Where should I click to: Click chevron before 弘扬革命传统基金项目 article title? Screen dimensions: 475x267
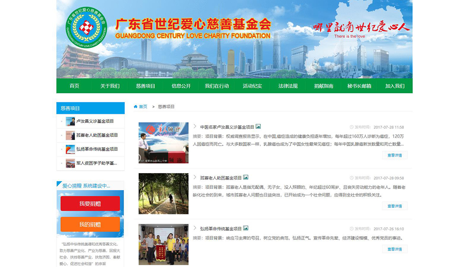[195, 228]
